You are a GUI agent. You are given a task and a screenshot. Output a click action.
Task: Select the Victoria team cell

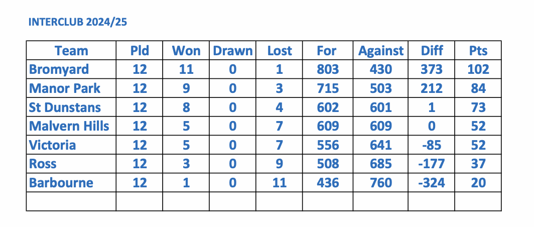[x=53, y=145]
